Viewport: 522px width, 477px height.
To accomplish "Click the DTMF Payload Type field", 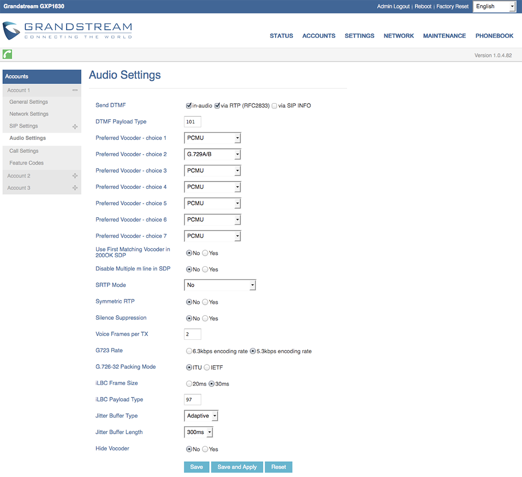I will [192, 122].
